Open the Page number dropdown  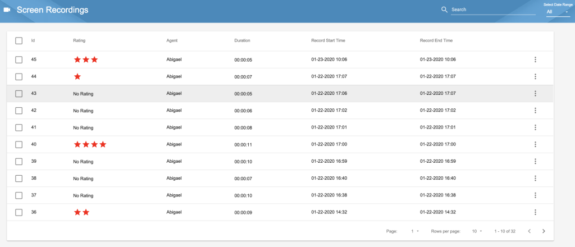coord(415,231)
